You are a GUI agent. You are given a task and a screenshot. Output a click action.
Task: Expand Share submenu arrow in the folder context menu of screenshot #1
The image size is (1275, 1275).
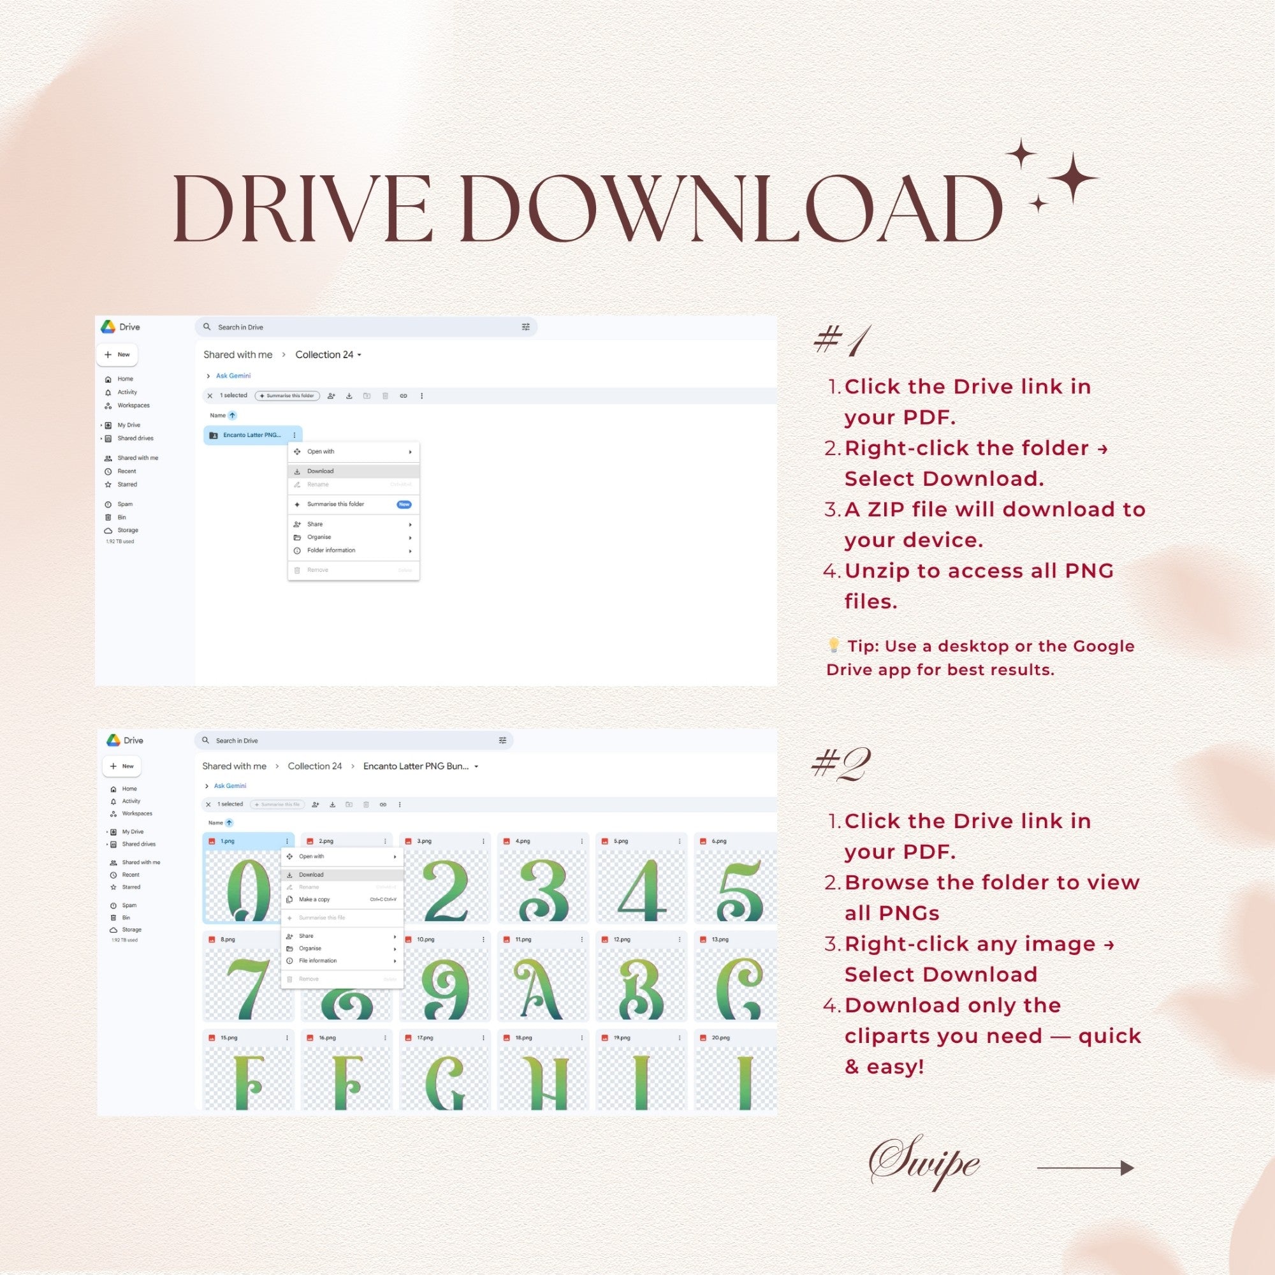(x=411, y=525)
